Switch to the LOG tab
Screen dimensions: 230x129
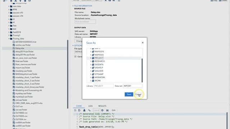tap(90, 106)
